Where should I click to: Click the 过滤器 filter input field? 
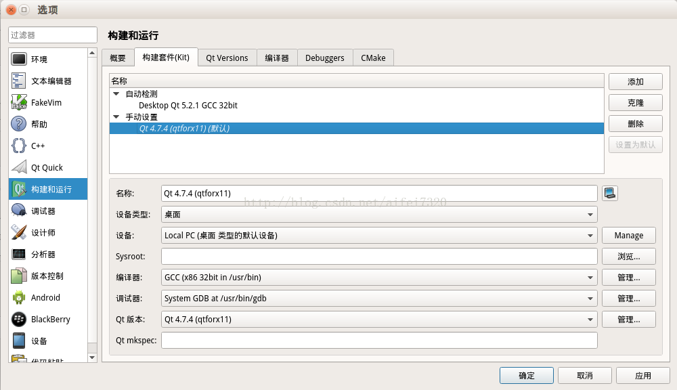53,35
